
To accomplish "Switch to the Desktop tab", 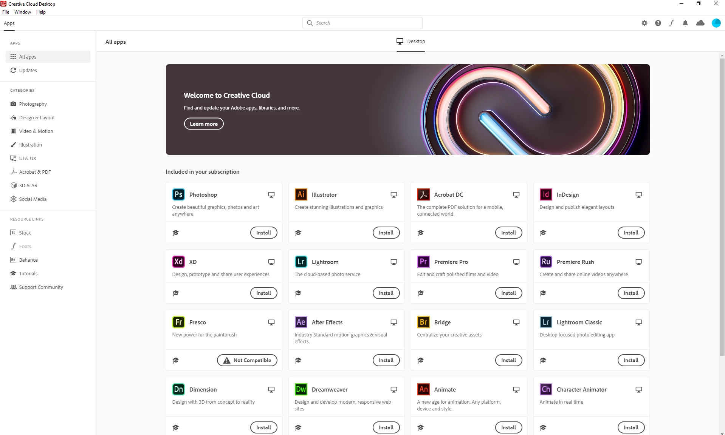I will [411, 42].
